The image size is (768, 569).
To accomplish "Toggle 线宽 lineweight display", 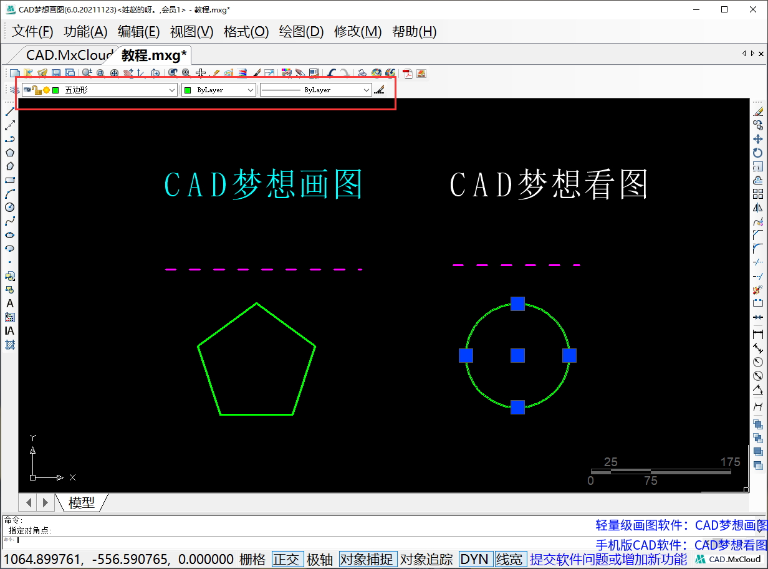I will [510, 559].
